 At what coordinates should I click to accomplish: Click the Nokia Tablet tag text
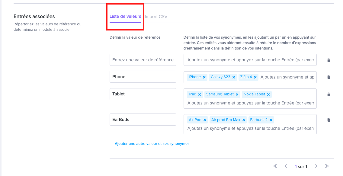coord(255,94)
